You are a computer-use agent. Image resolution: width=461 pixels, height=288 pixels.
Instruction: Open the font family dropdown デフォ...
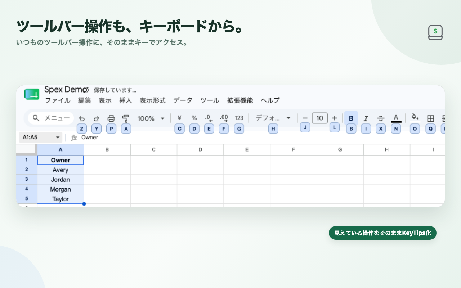(273, 118)
